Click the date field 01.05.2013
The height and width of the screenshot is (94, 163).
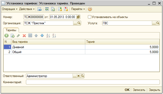click(x=63, y=17)
